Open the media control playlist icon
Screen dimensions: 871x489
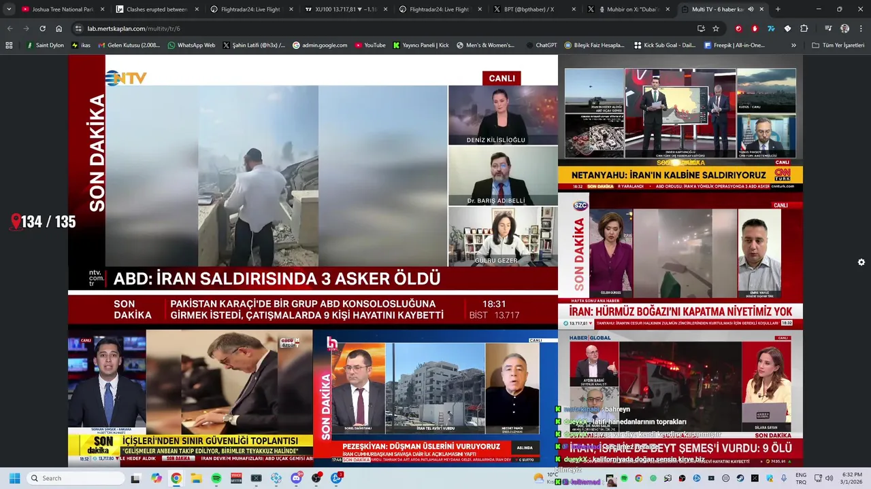[x=828, y=29]
